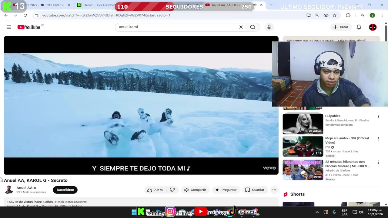Open the media control icon in browser toolbar
This screenshot has width=388, height=218.
tap(363, 15)
